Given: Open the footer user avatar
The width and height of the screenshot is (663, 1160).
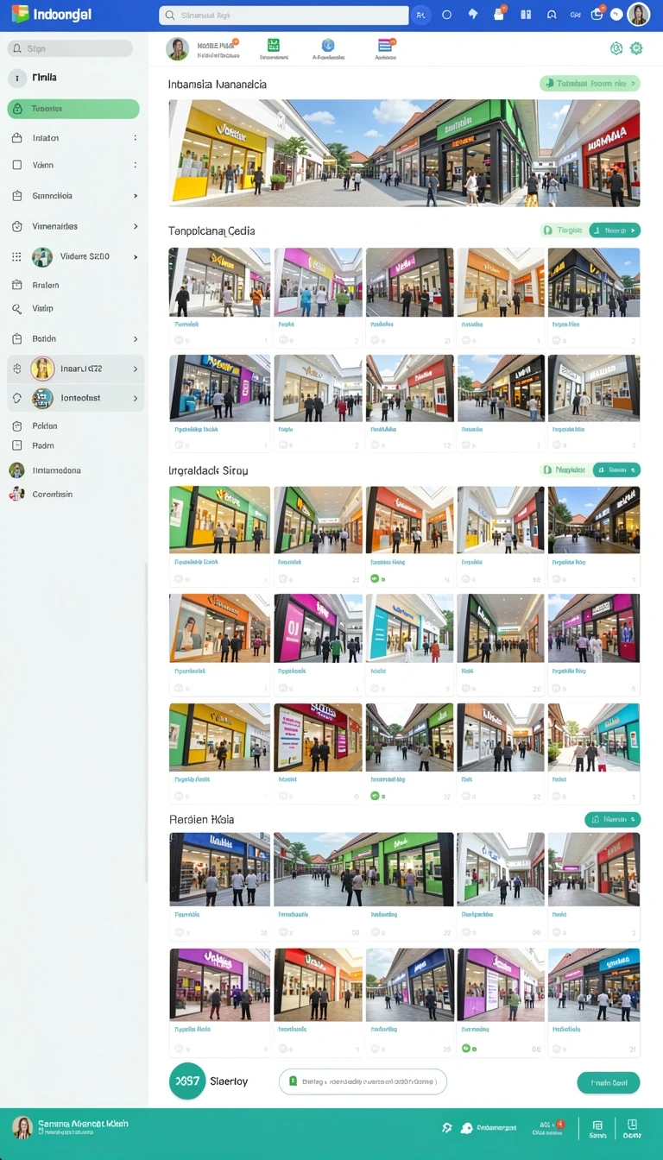Looking at the screenshot, I should (x=22, y=1127).
